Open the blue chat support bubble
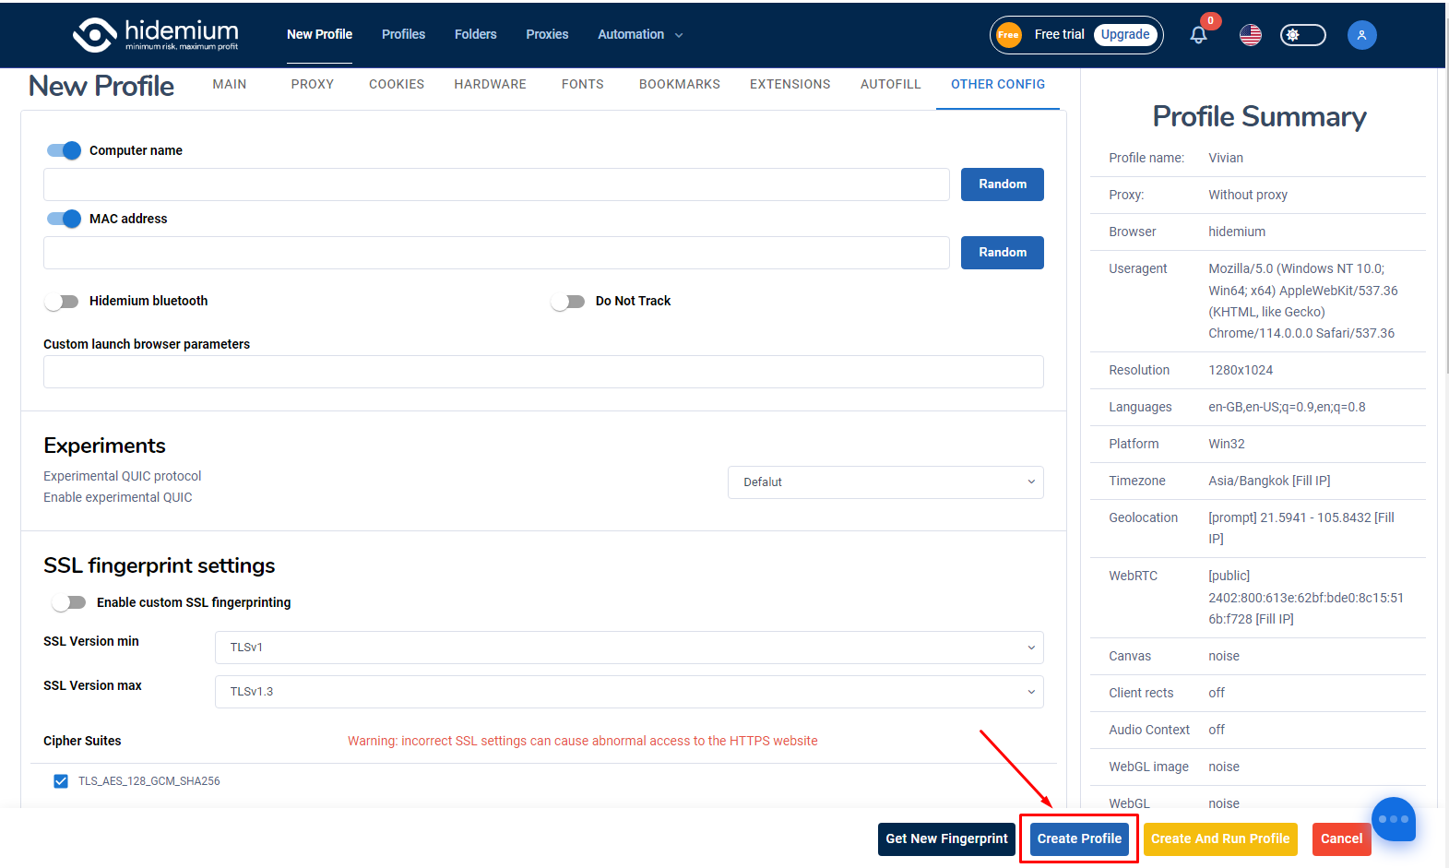The width and height of the screenshot is (1449, 868). (x=1393, y=819)
